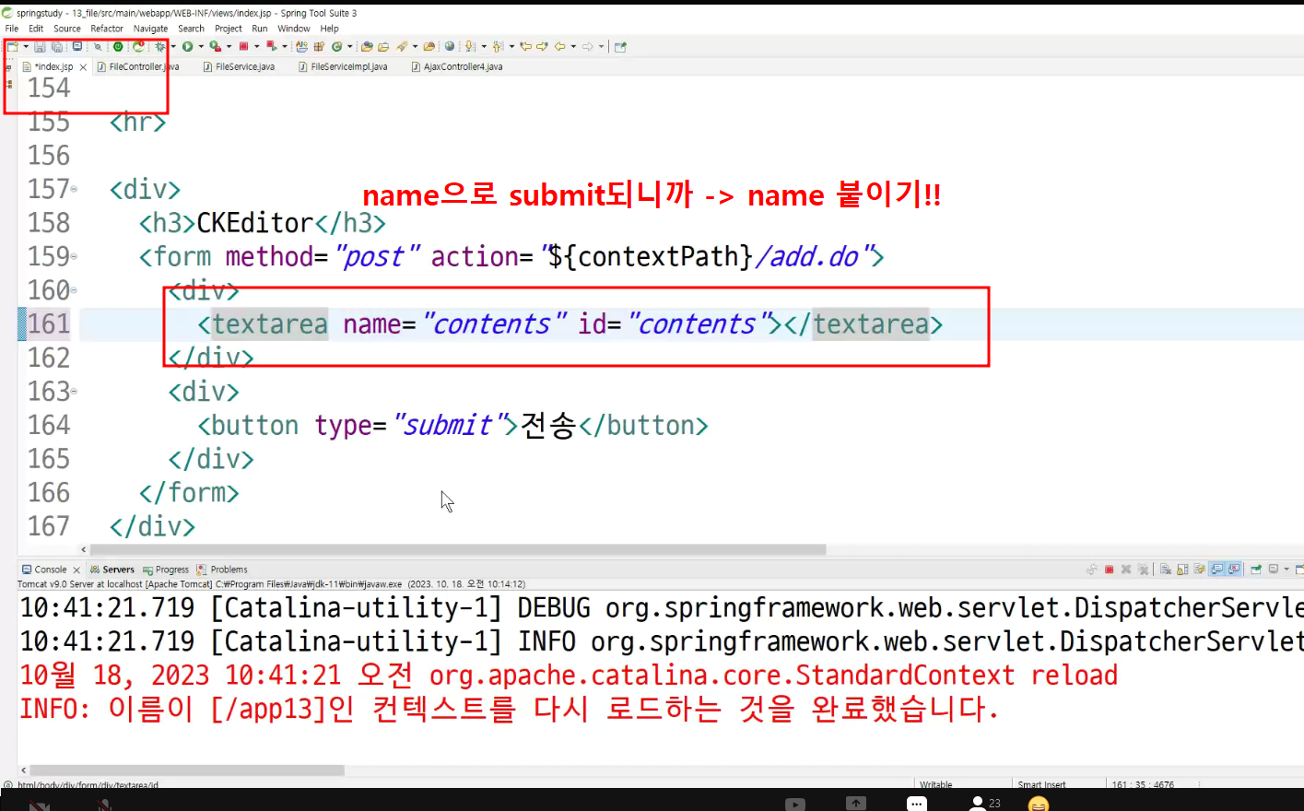This screenshot has width=1304, height=811.
Task: Click the form tag on line 159
Action: pos(511,257)
